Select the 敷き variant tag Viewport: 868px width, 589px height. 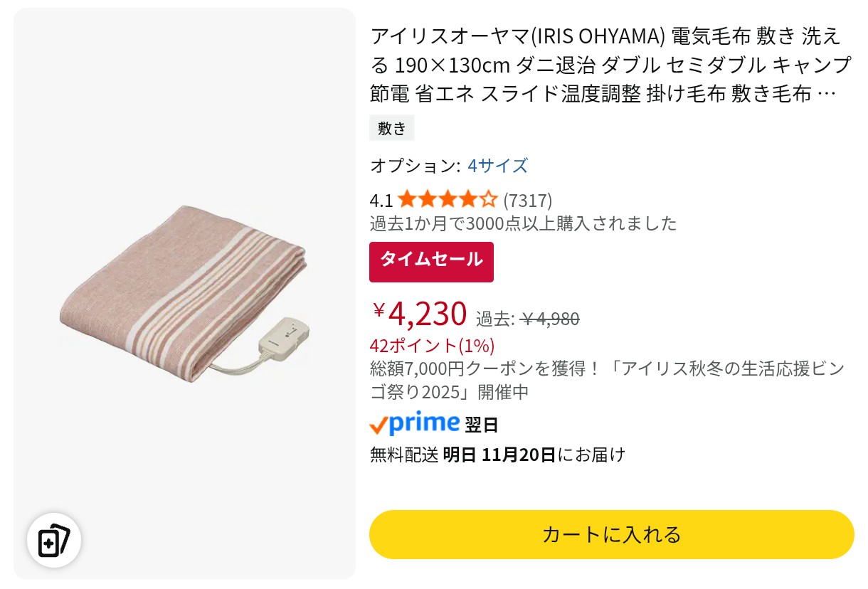[392, 128]
